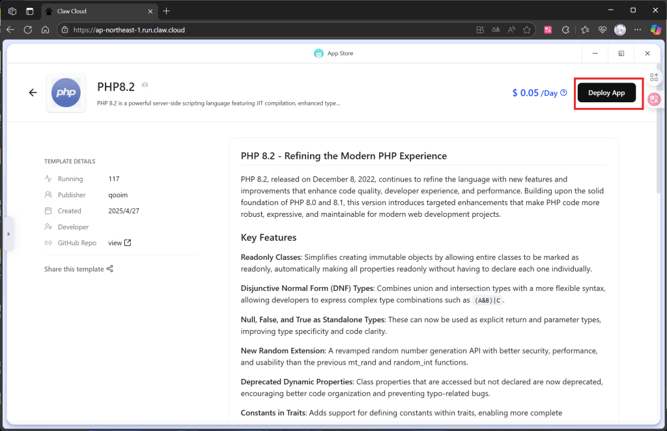667x431 pixels.
Task: Click the price info question mark icon
Action: point(563,92)
